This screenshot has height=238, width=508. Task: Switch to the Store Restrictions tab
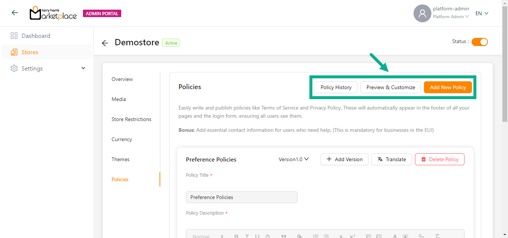pos(131,120)
